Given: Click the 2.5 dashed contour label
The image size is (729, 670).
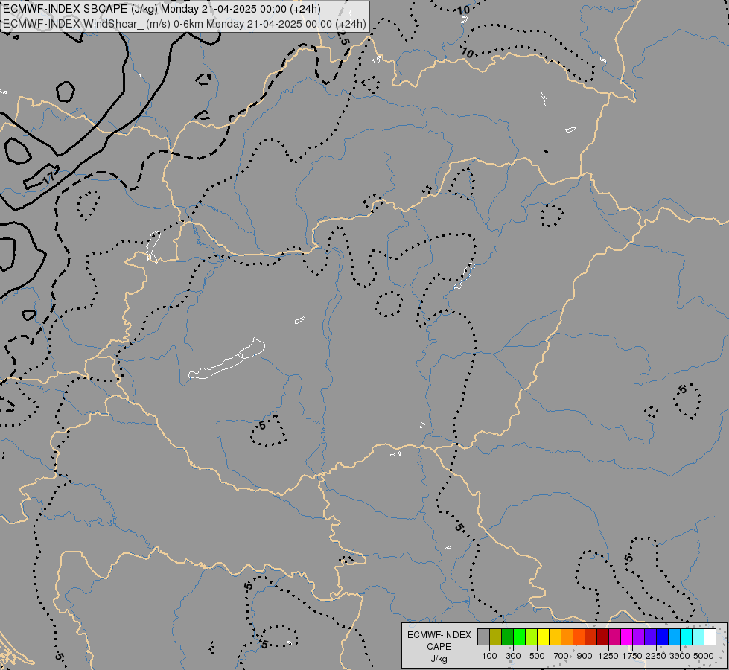Looking at the screenshot, I should pos(343,38).
